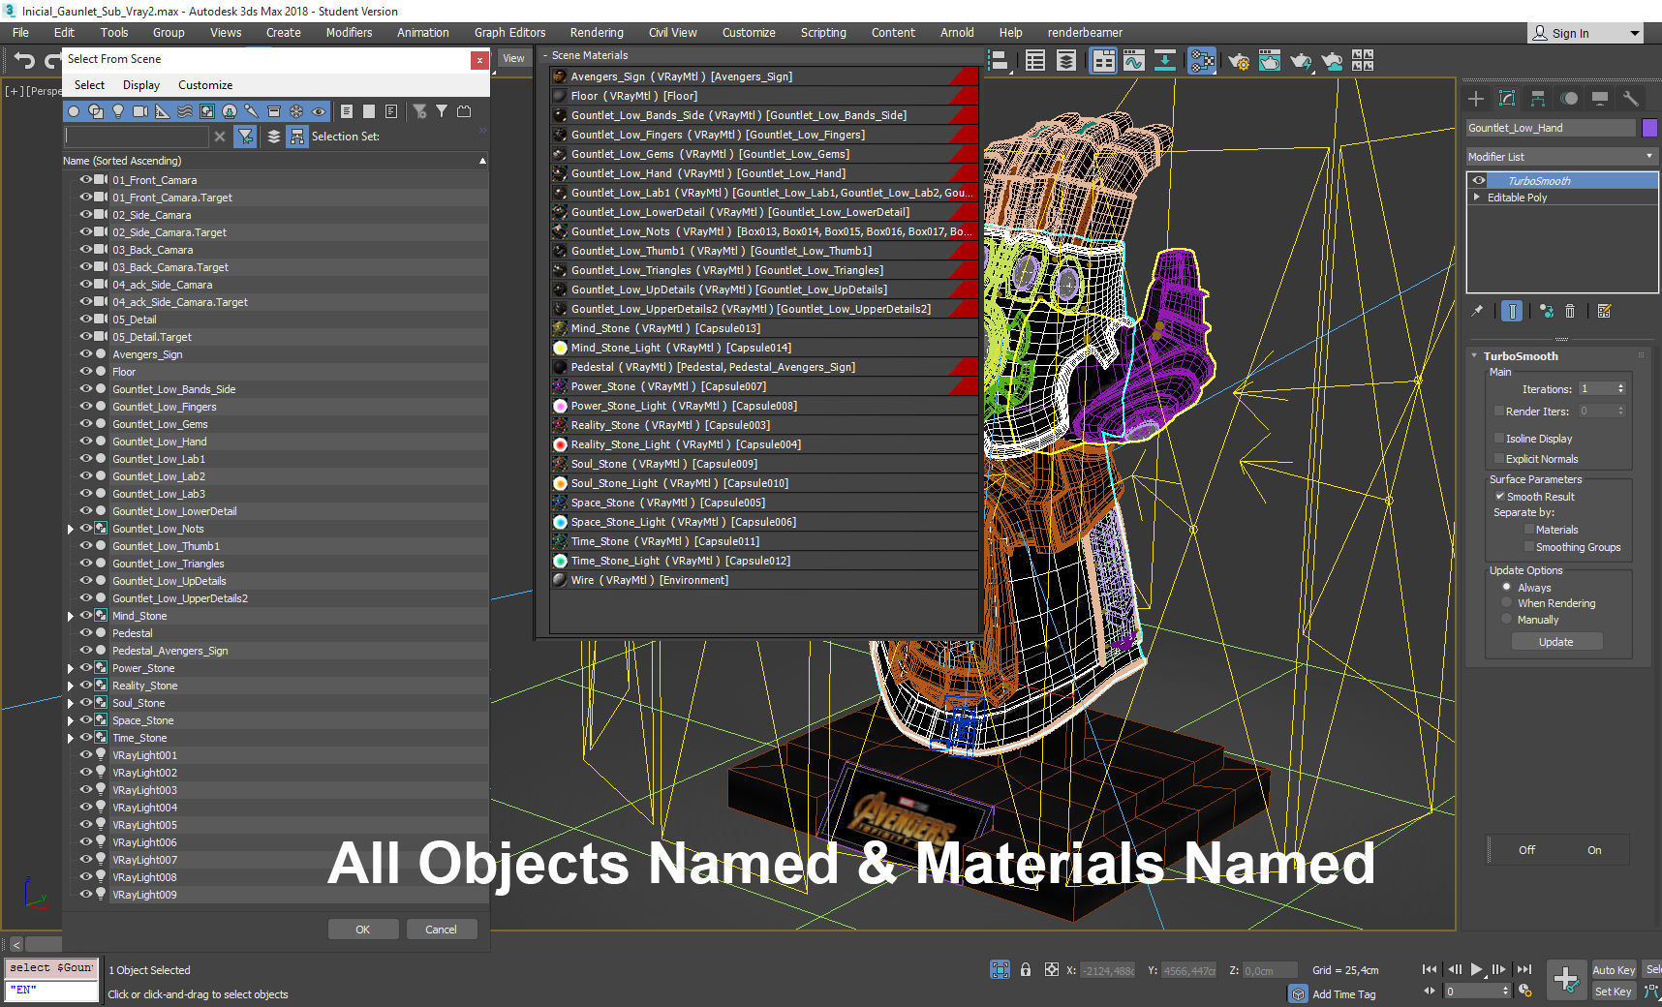Switch to the Motion command panel icon
The width and height of the screenshot is (1662, 1007).
pyautogui.click(x=1569, y=98)
